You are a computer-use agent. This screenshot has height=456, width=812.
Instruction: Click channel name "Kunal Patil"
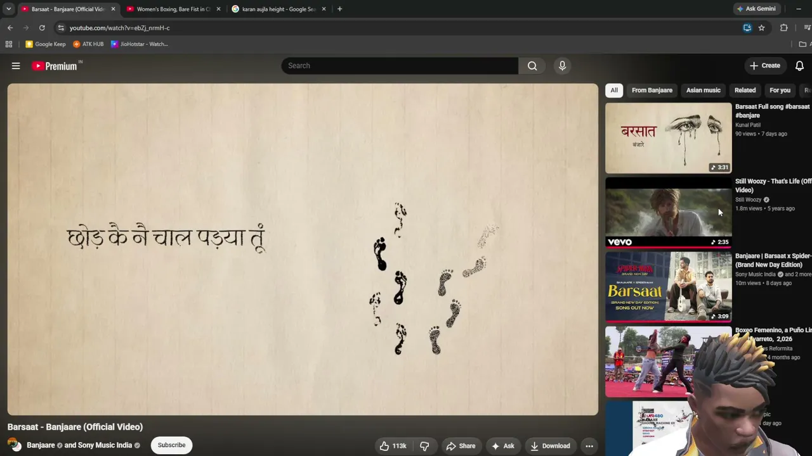tap(748, 125)
